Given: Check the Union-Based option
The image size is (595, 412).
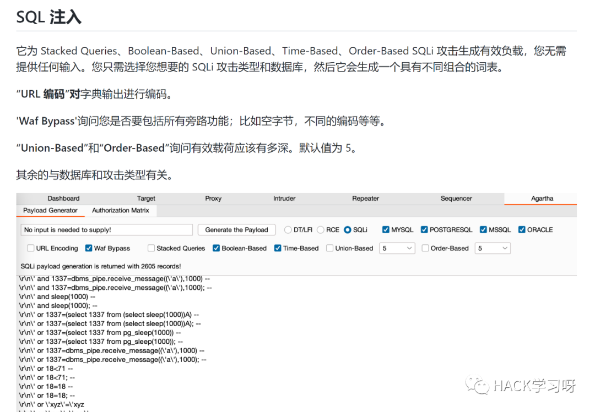Looking at the screenshot, I should 330,248.
